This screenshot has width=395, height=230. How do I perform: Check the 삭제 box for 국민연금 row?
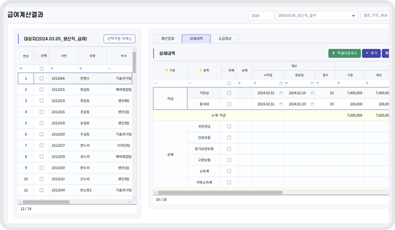(x=229, y=126)
